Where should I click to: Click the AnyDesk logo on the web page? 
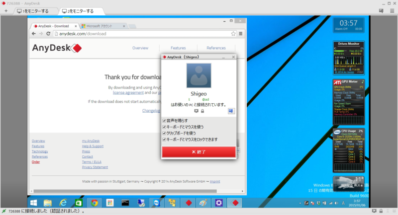(57, 48)
